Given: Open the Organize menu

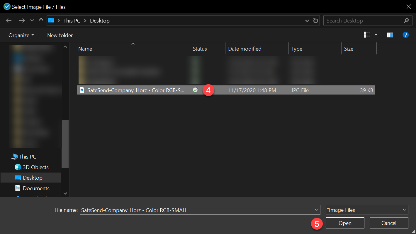Looking at the screenshot, I should click(x=21, y=35).
